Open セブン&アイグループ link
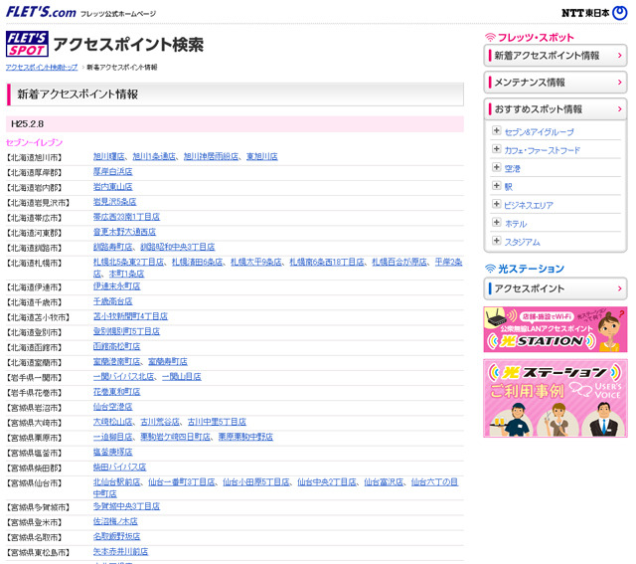The width and height of the screenshot is (636, 564). click(539, 132)
